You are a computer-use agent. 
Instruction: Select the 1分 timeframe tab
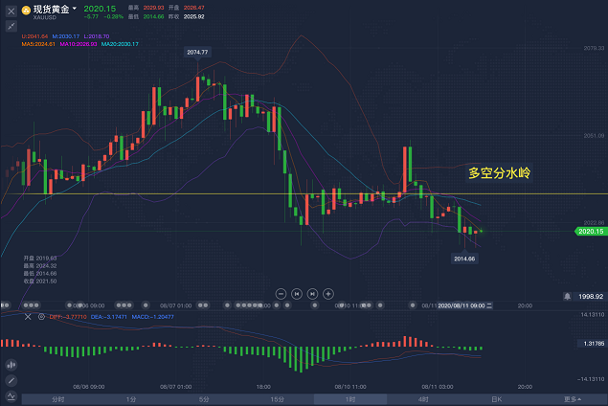coord(130,398)
